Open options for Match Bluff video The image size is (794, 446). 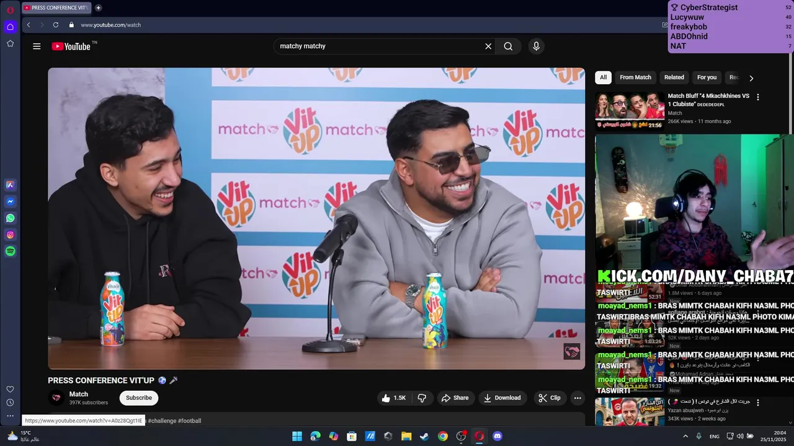pos(757,97)
